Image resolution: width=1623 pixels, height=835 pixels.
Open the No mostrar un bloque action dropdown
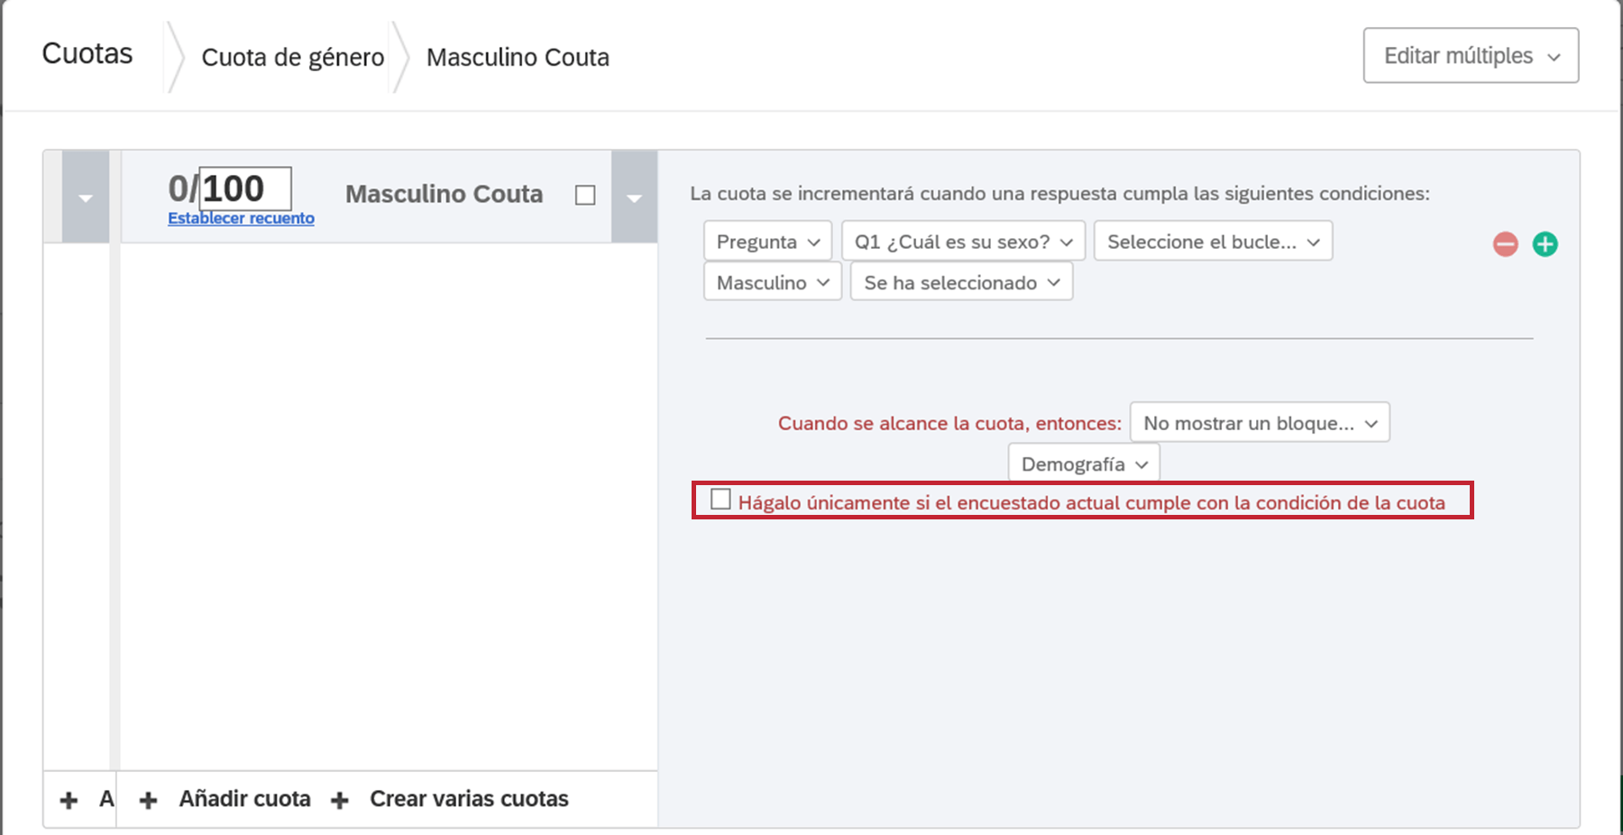pos(1260,422)
